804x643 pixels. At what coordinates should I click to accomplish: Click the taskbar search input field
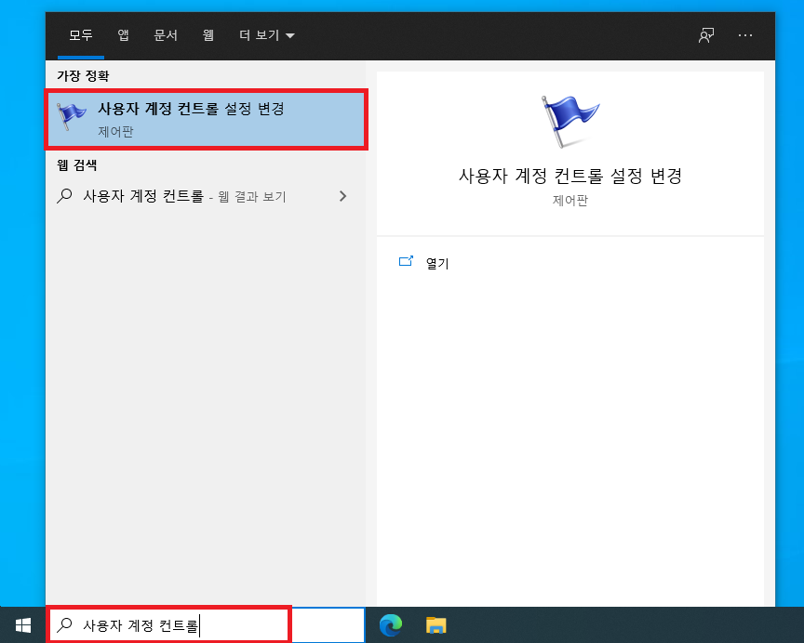coord(206,625)
